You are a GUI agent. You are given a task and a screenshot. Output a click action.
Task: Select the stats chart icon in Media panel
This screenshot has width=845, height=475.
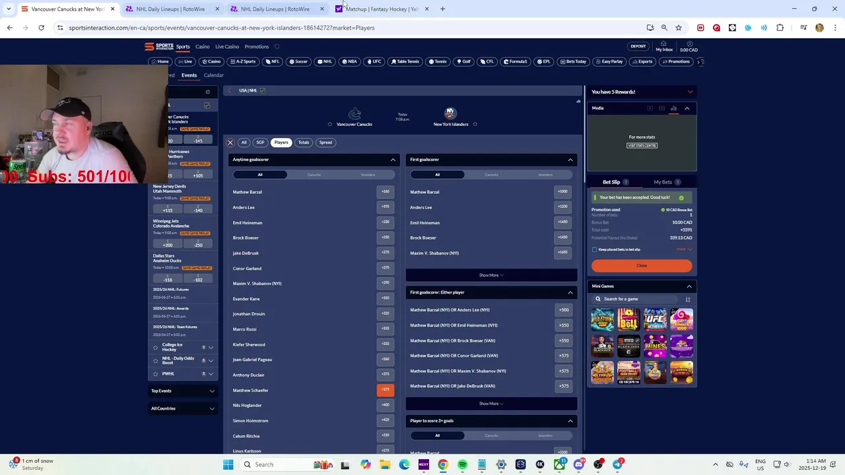click(x=673, y=108)
